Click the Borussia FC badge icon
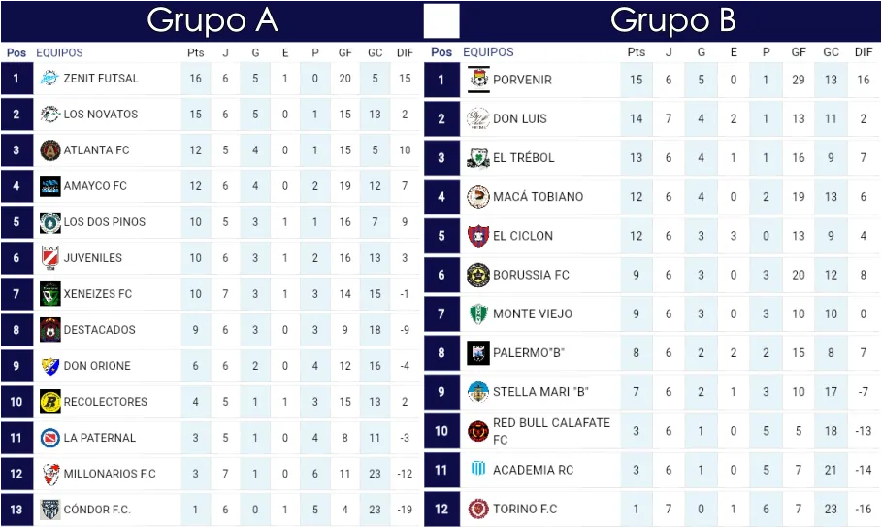Image resolution: width=882 pixels, height=527 pixels. click(477, 275)
